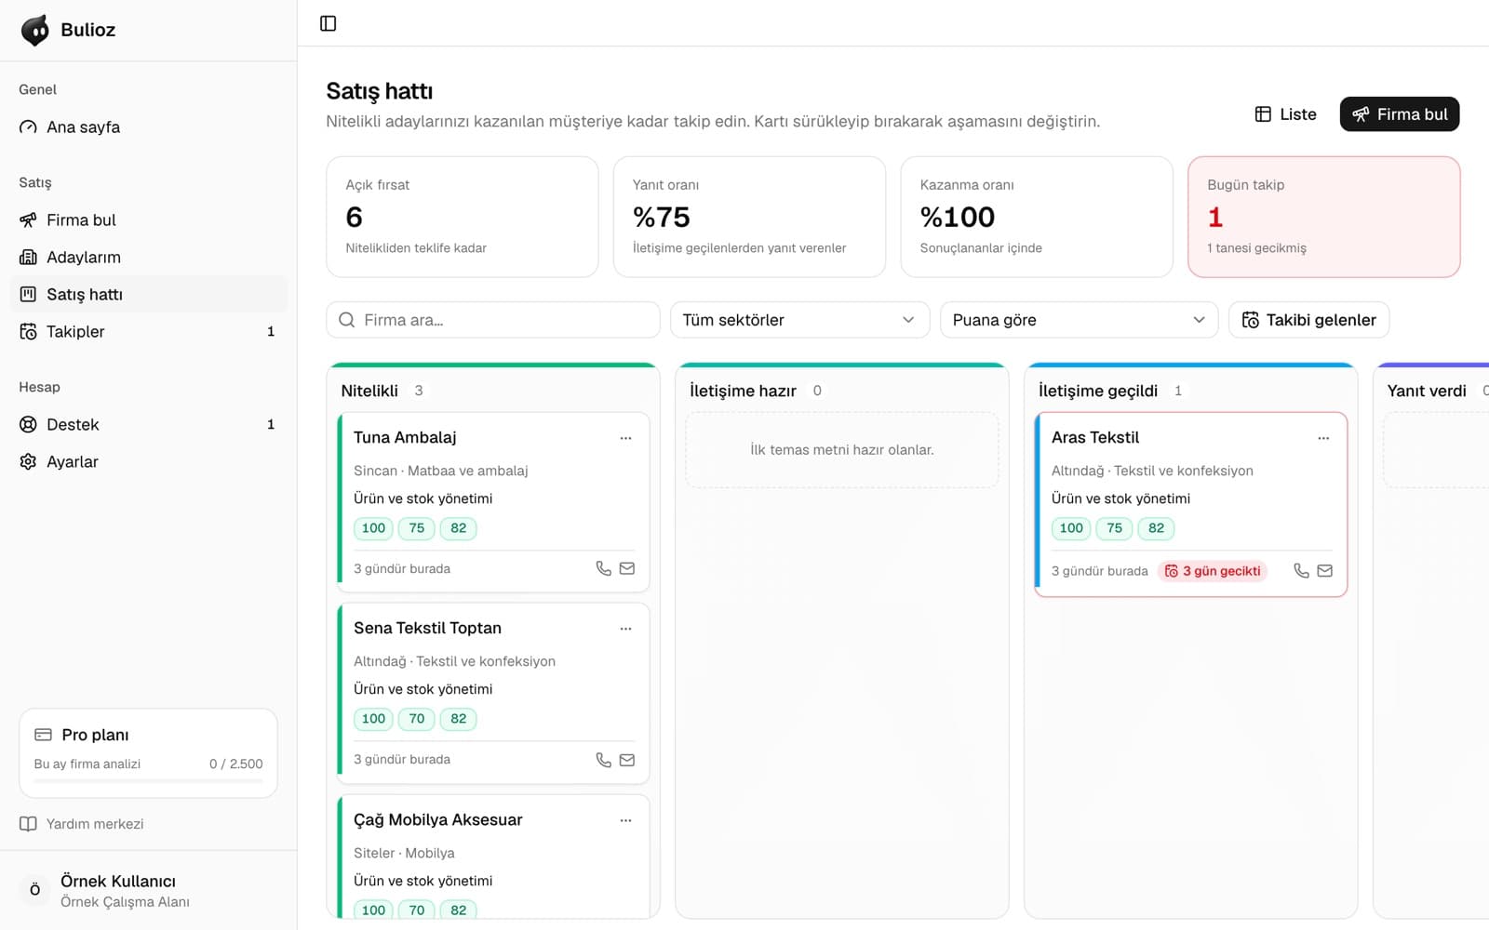Image resolution: width=1489 pixels, height=930 pixels.
Task: Open Ayarlar in the sidebar
Action: (x=149, y=462)
